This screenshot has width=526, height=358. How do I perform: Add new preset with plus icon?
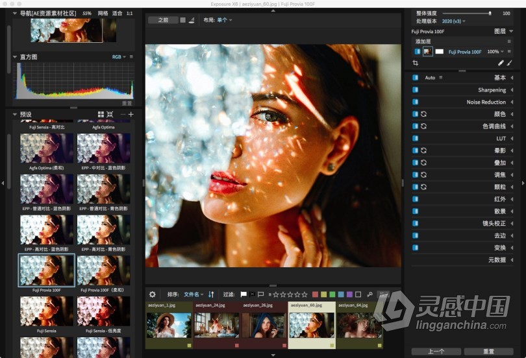(131, 115)
